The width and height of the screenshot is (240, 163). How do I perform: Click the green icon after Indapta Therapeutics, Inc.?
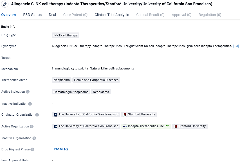[x=167, y=126]
